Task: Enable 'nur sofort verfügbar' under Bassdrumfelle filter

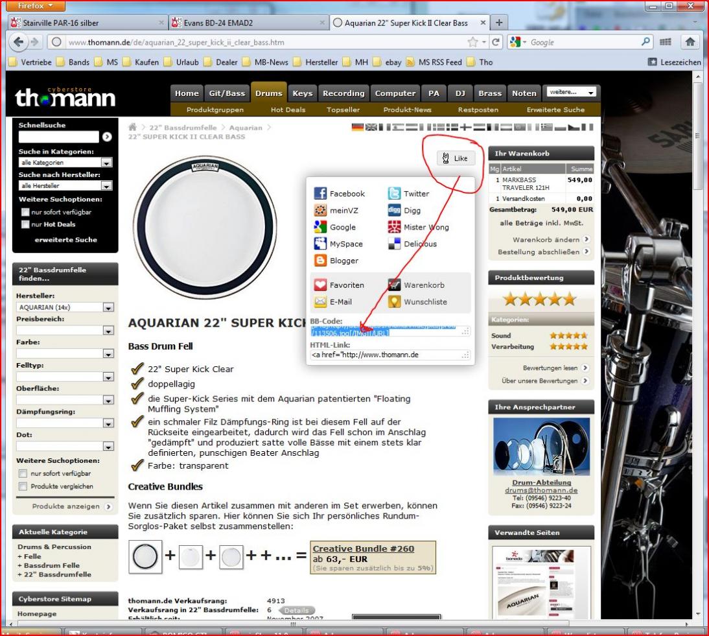Action: coord(23,474)
